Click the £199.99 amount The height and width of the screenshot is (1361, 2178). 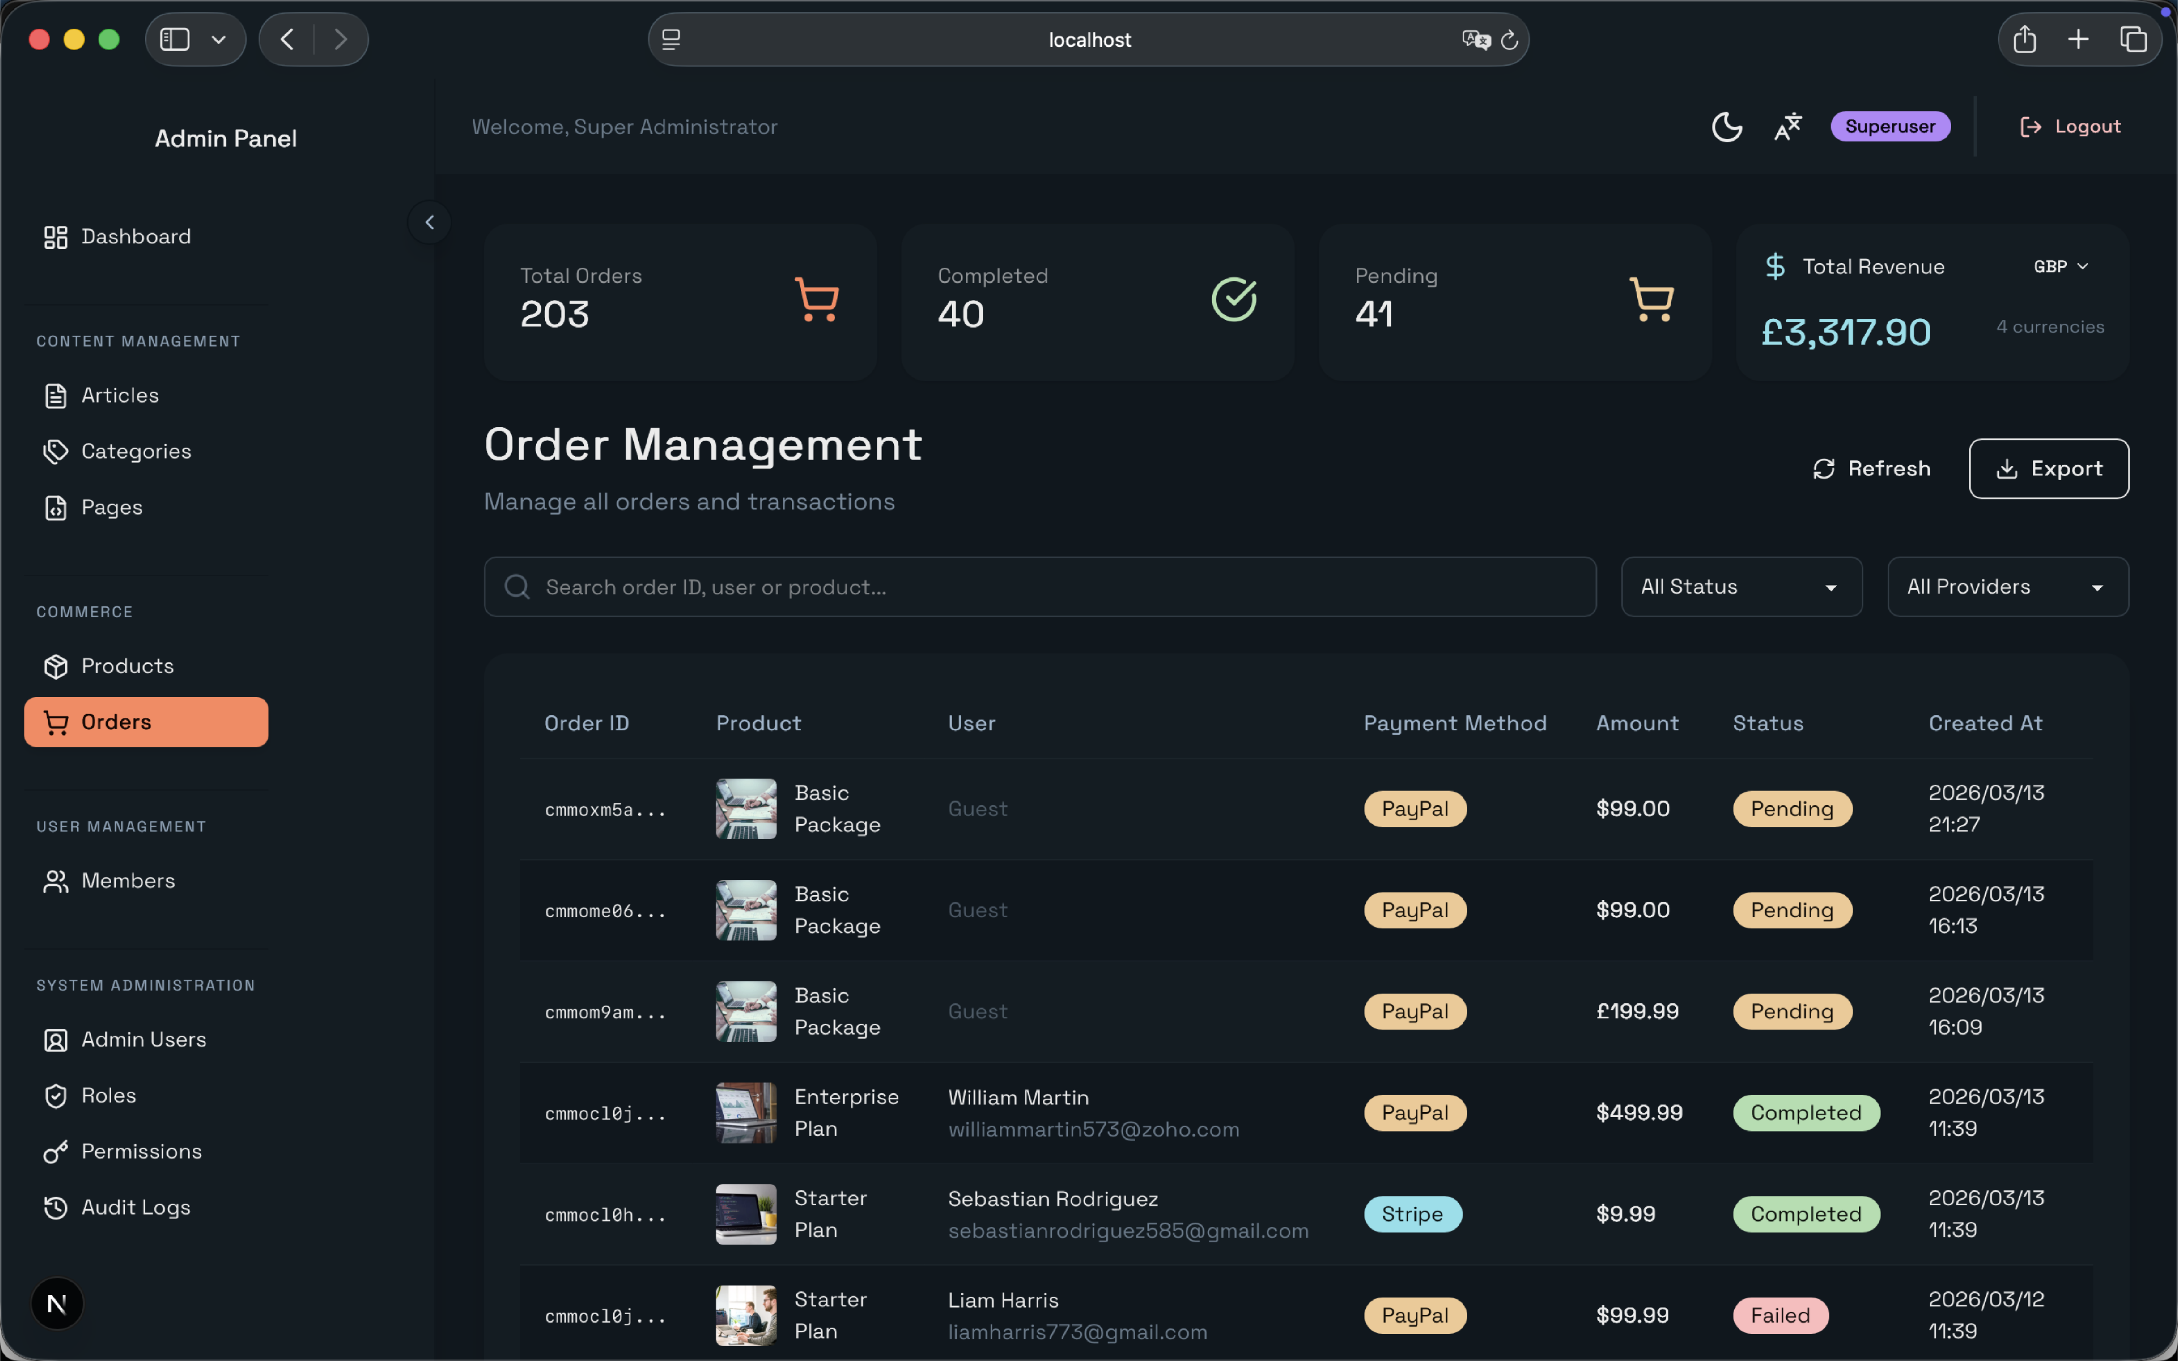point(1637,1012)
